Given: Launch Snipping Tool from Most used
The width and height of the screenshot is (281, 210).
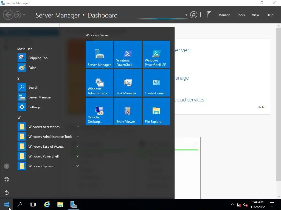Looking at the screenshot, I should coord(48,58).
